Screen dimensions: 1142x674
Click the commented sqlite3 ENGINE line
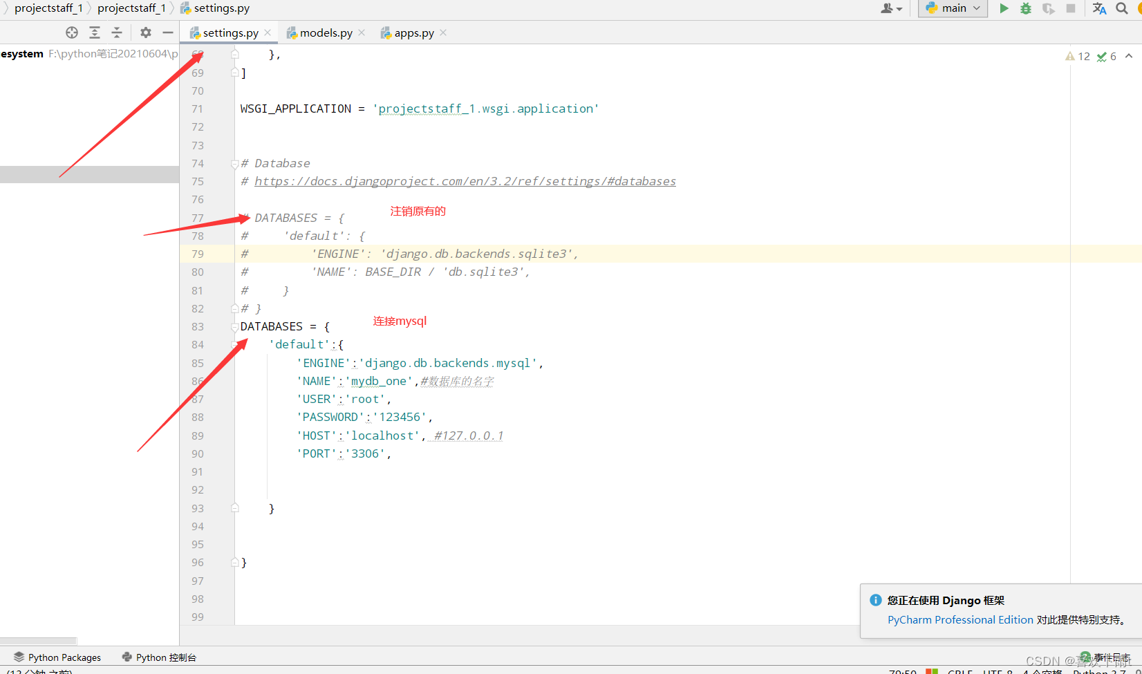[x=410, y=254]
